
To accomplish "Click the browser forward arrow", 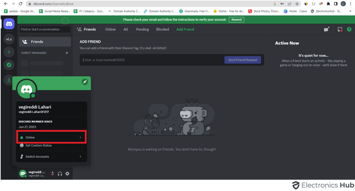I will [x=13, y=4].
